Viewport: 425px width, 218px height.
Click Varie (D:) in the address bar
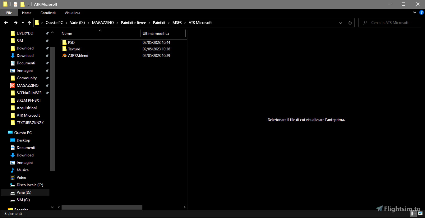point(78,23)
